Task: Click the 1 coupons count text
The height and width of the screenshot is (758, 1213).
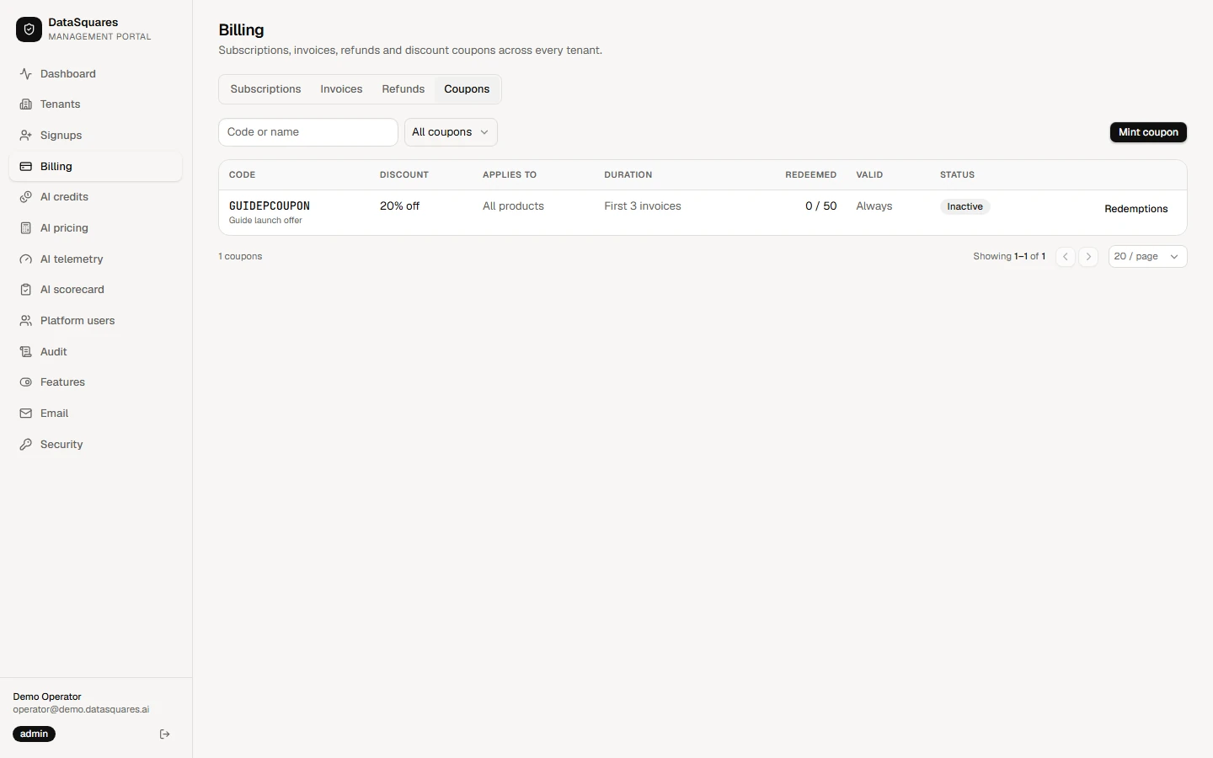Action: coord(240,257)
